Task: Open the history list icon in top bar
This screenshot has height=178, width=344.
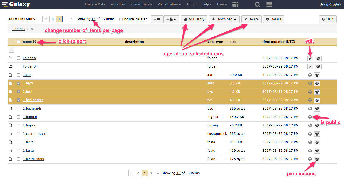Action: click(x=268, y=4)
